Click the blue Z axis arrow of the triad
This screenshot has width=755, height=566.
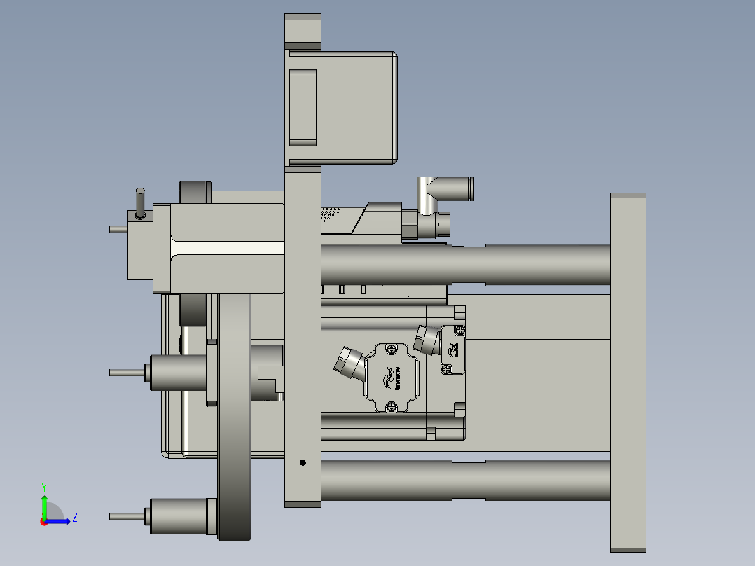click(57, 521)
